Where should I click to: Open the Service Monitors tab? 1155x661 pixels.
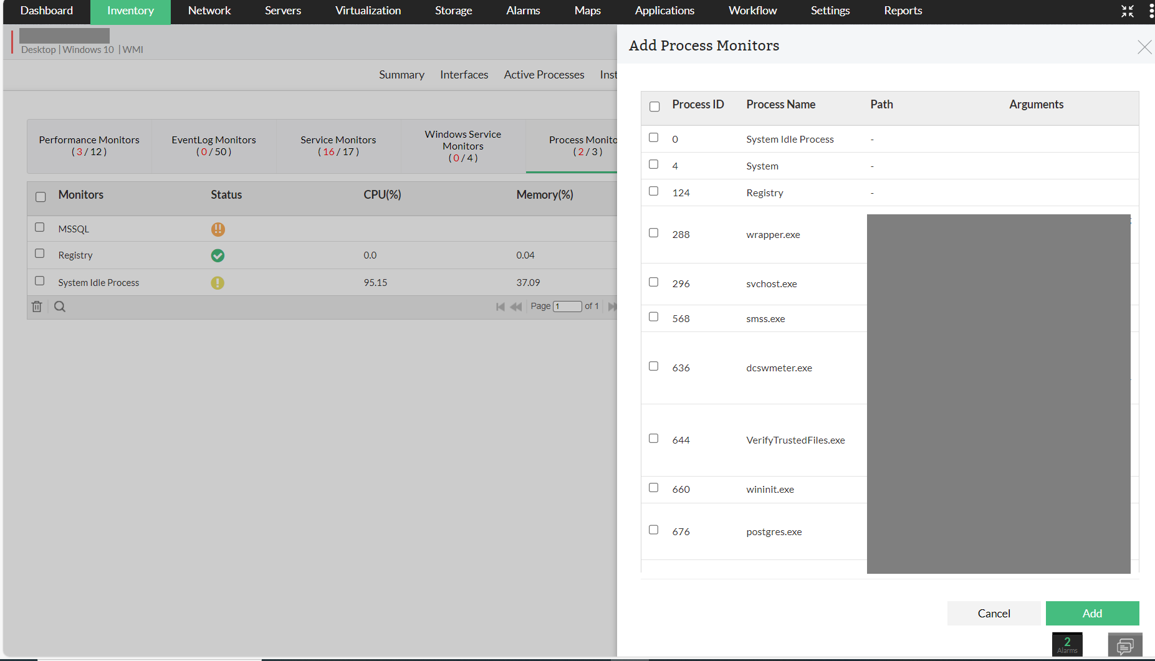pyautogui.click(x=338, y=146)
